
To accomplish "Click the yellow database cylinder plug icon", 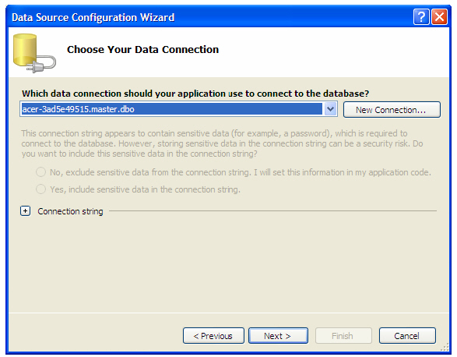I will pyautogui.click(x=34, y=53).
